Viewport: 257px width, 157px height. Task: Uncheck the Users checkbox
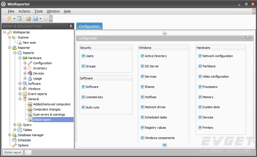coord(83,56)
